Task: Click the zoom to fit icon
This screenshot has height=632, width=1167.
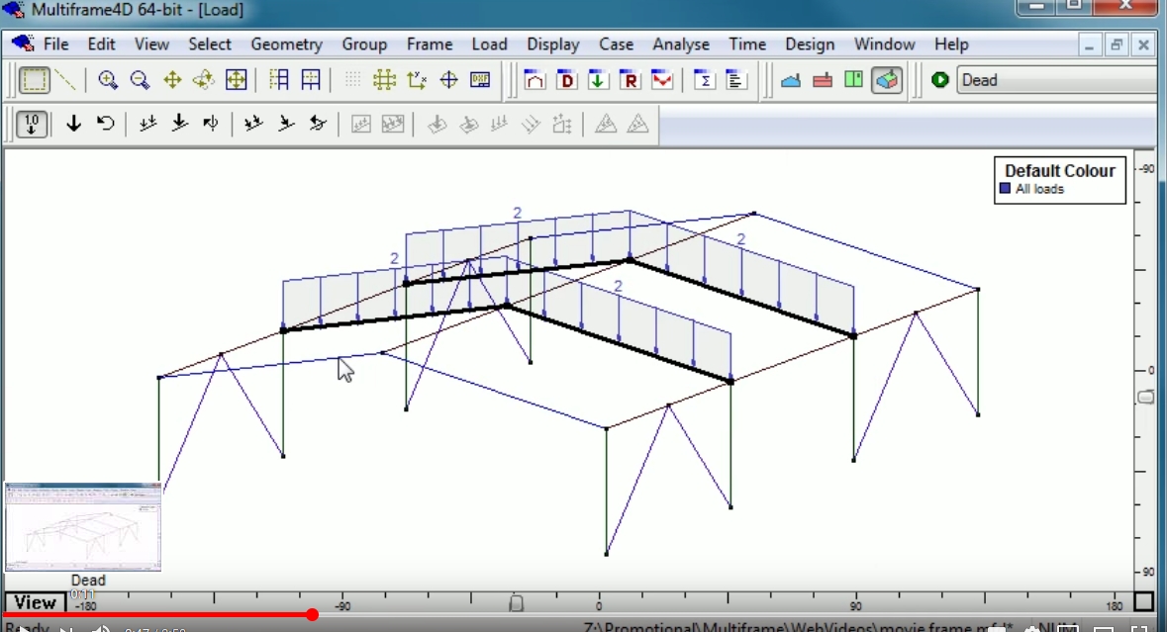Action: pyautogui.click(x=236, y=80)
